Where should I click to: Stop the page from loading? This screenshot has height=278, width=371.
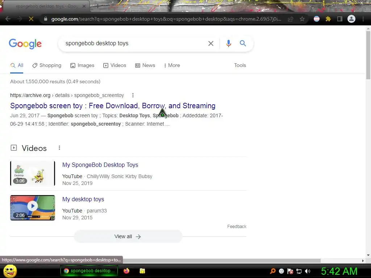[31, 19]
